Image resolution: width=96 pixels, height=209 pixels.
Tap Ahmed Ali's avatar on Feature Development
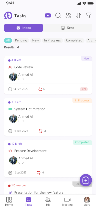[13, 160]
